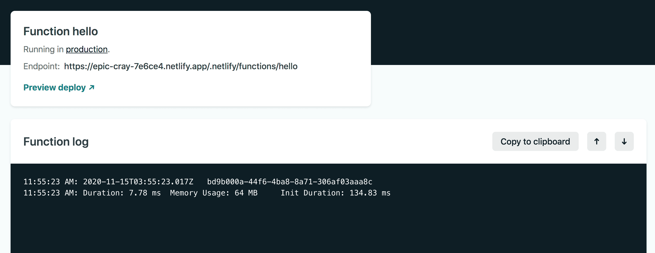Click the hello function endpoint URL
The image size is (655, 253).
coord(181,66)
